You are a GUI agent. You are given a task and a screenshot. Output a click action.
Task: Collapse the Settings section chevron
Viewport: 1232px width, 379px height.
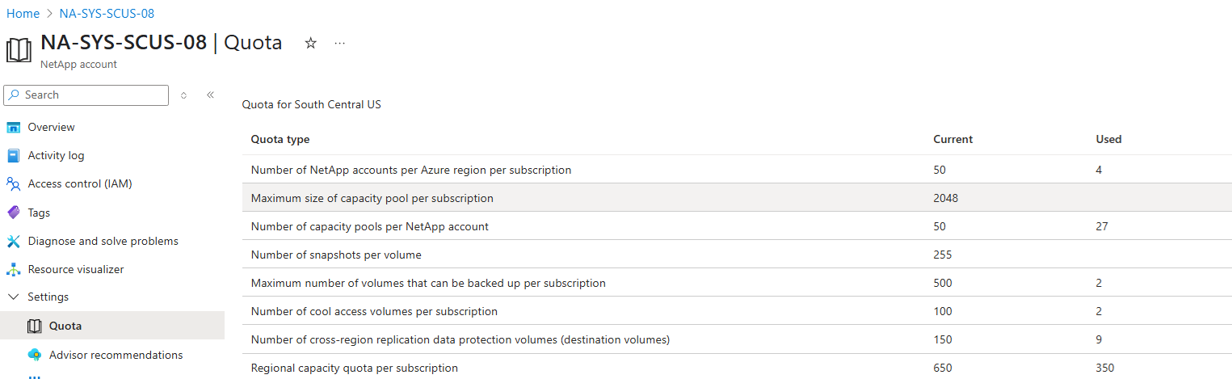[13, 297]
